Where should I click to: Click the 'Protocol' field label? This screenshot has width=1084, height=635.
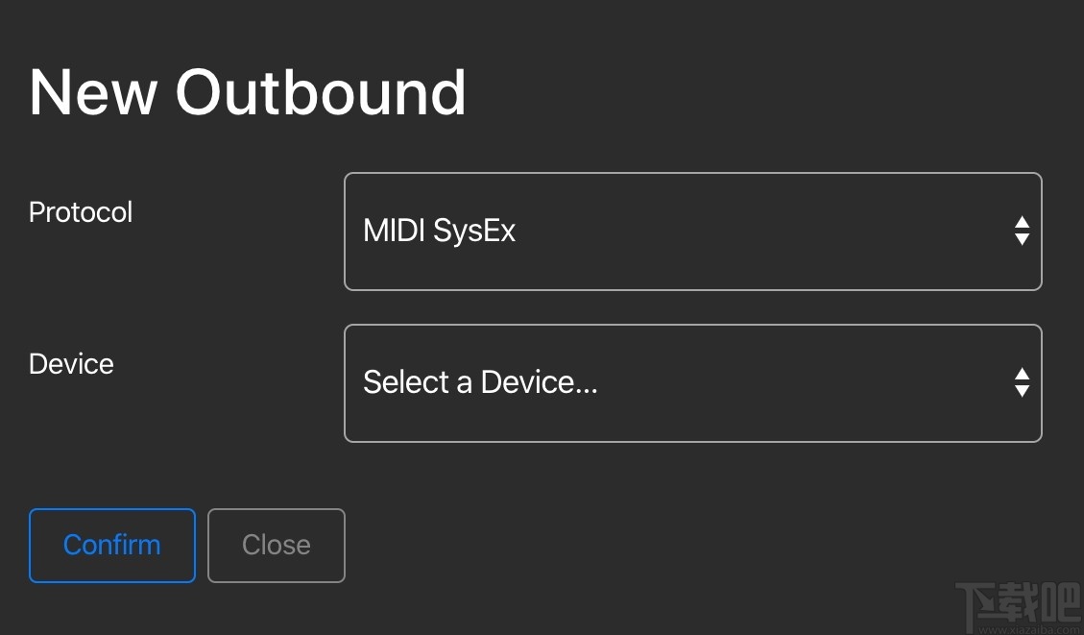[x=81, y=212]
